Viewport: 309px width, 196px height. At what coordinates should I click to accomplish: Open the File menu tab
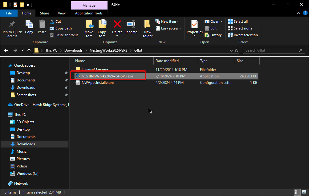[9, 13]
